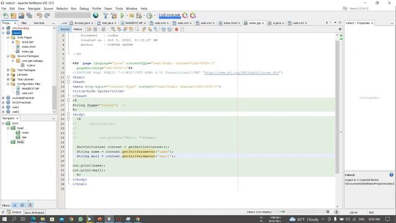Open the Refactor menu
Image resolution: width=396 pixels, height=223 pixels.
(62, 9)
